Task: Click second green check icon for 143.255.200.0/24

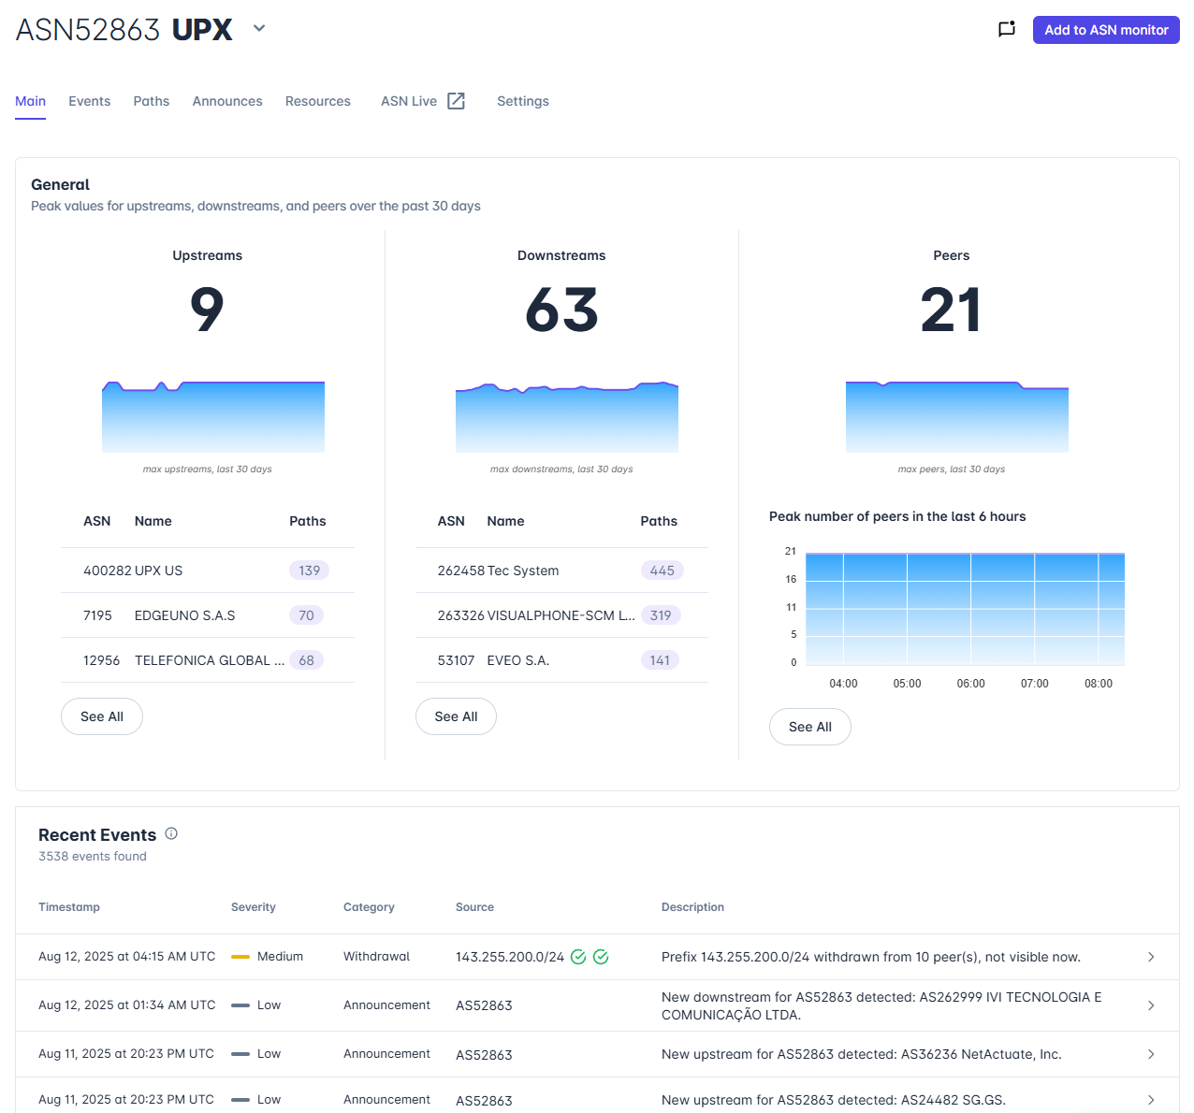Action: coord(601,957)
